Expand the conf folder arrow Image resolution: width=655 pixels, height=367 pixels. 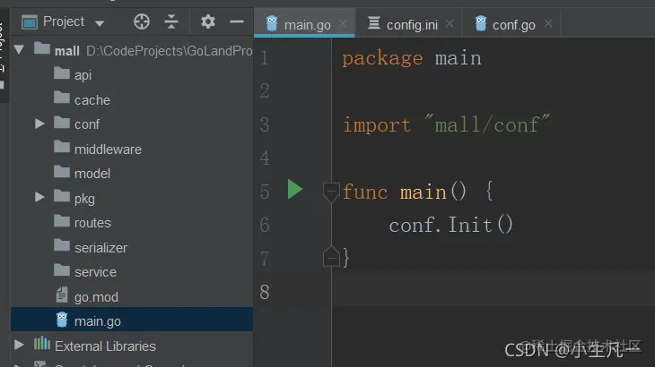[x=39, y=124]
